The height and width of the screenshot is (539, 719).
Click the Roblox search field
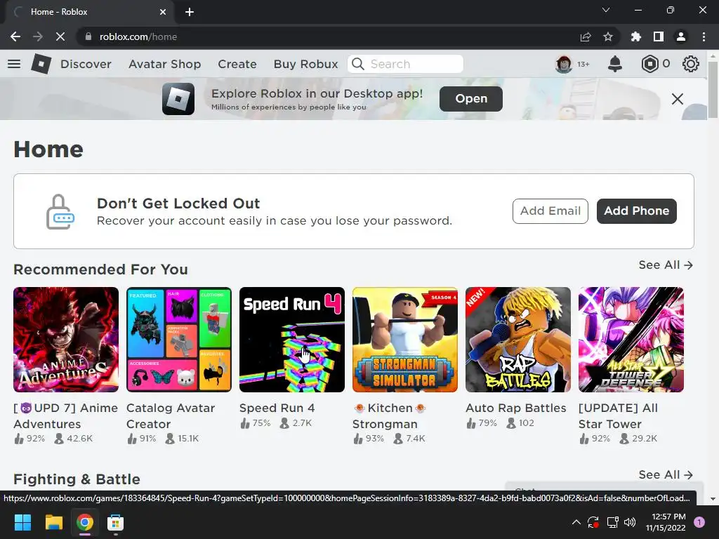(x=406, y=64)
